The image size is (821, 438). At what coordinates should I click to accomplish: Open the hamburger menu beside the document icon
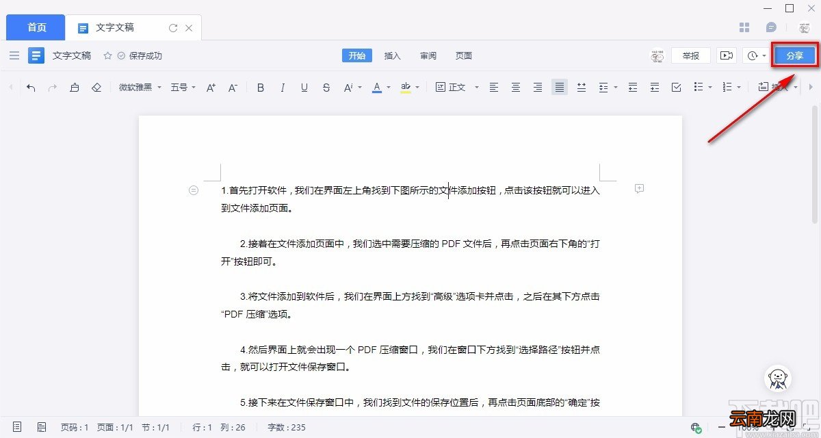pos(14,55)
